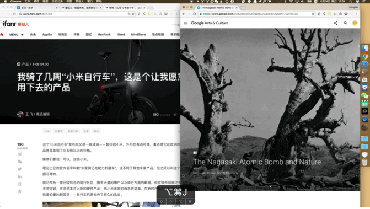Select The Nagasaki Atomic Bomb tab

point(217,8)
